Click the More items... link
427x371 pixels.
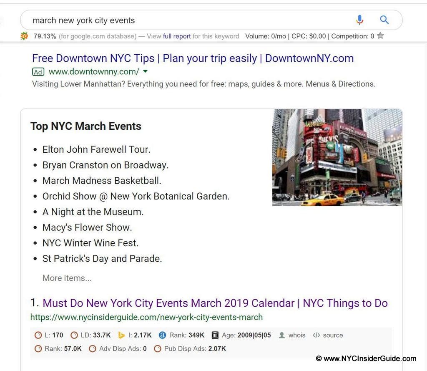[x=67, y=278]
